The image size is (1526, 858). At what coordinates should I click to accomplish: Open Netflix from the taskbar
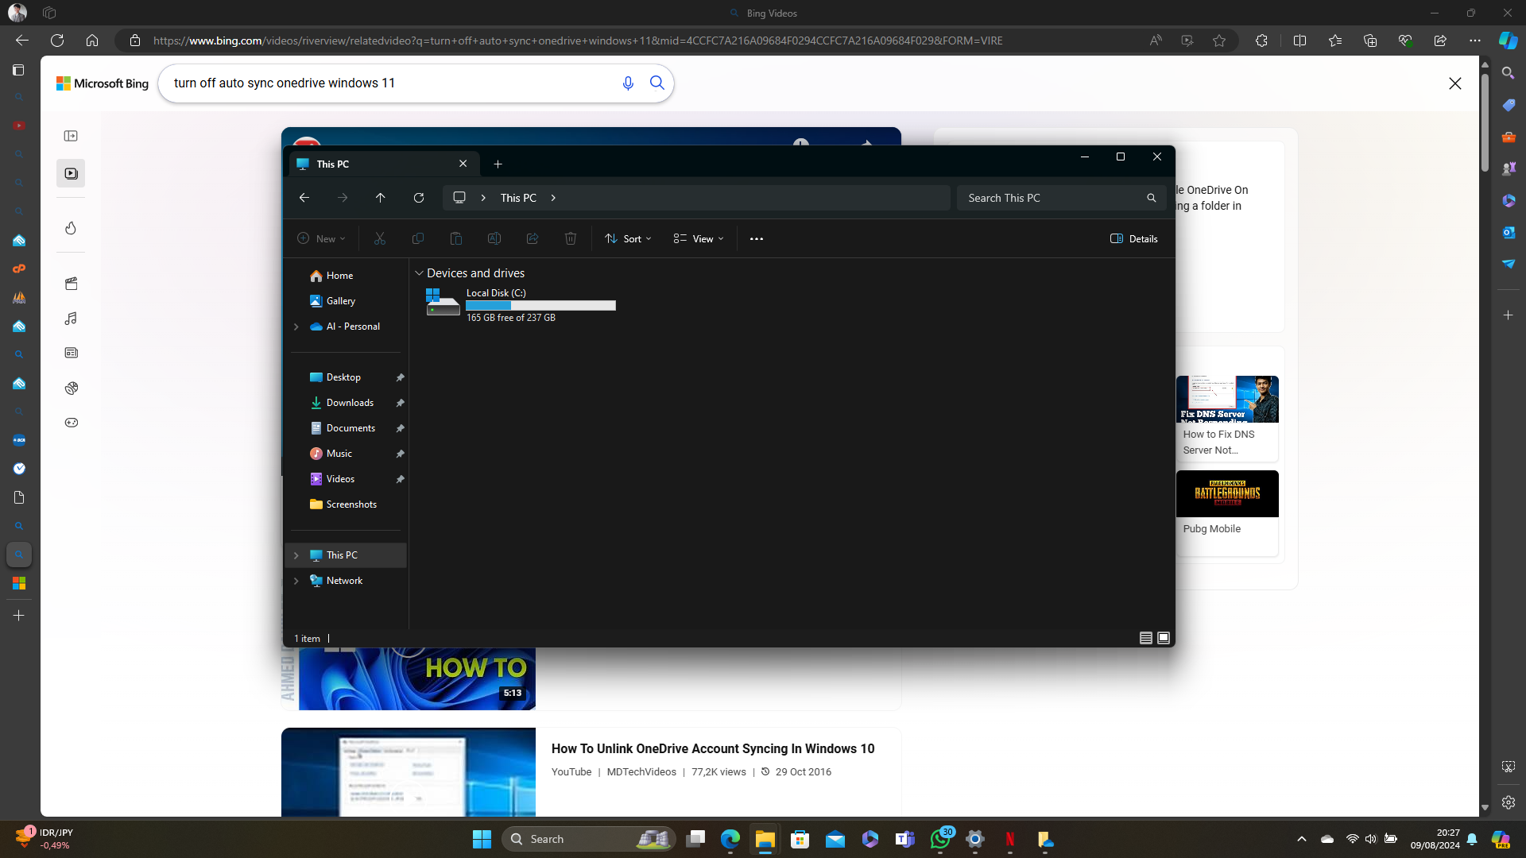pyautogui.click(x=1009, y=839)
